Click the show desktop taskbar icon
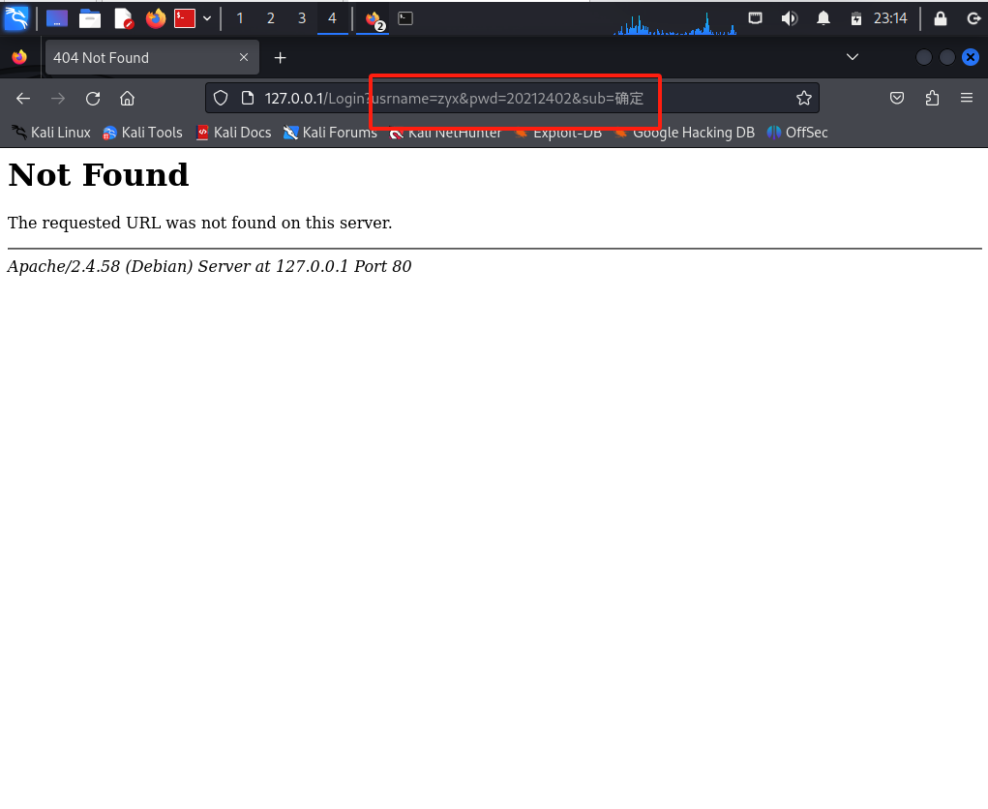Viewport: 988px width, 809px height. point(57,18)
